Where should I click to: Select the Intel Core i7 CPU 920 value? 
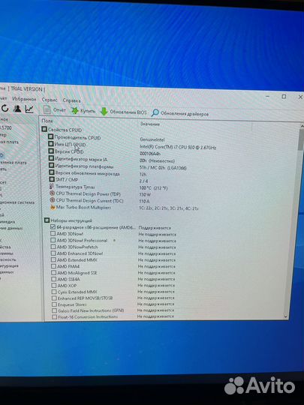point(178,147)
